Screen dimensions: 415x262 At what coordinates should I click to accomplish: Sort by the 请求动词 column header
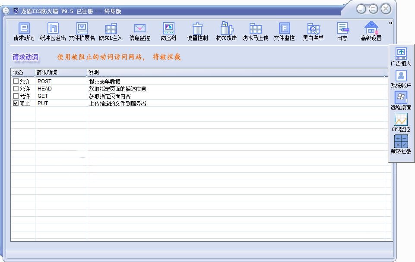[61, 72]
